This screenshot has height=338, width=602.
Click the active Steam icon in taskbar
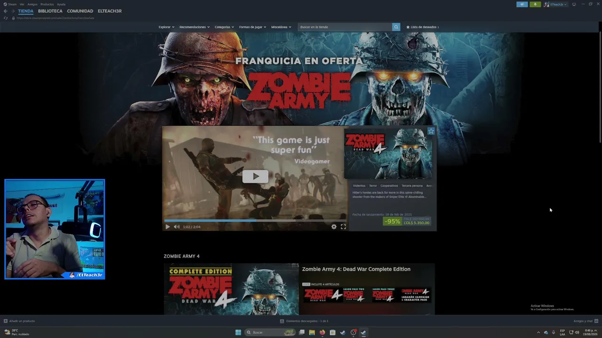click(364, 332)
